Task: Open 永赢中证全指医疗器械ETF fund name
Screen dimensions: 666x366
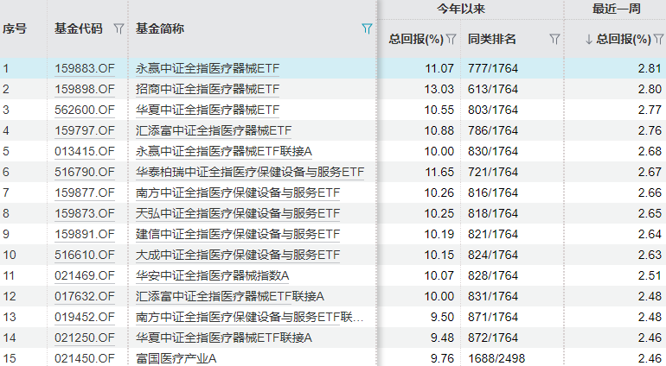Action: pos(208,68)
